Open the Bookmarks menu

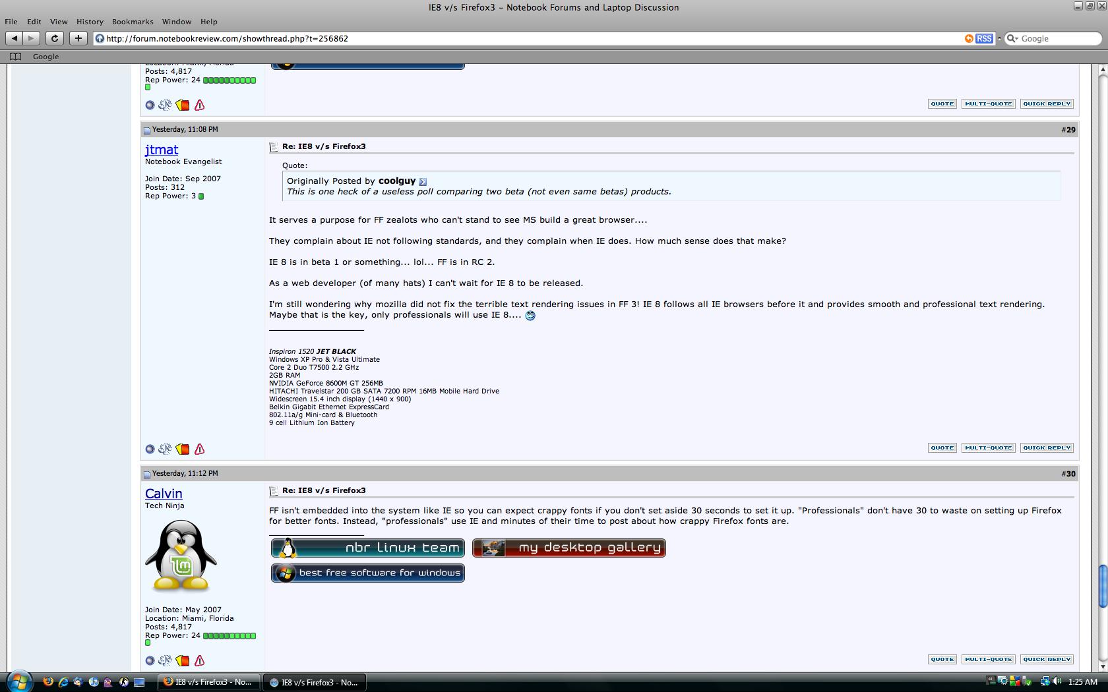(x=133, y=22)
